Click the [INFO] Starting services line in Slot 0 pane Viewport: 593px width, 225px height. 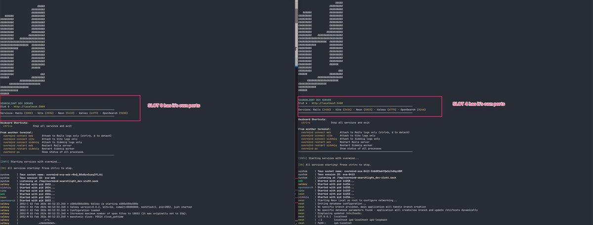click(31, 161)
